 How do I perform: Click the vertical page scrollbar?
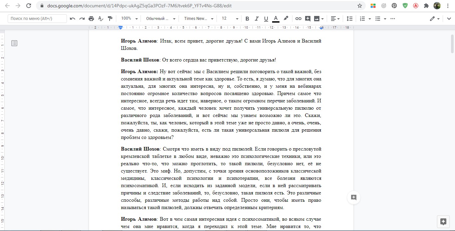pos(452,44)
